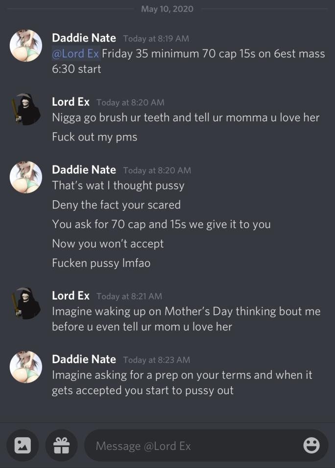Viewport: 335px width, 468px height.
Task: Open the emoji picker smiley icon
Action: point(311,445)
